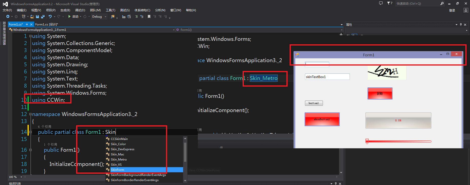
Task: Uncomment the selected lines icon
Action: click(x=142, y=17)
